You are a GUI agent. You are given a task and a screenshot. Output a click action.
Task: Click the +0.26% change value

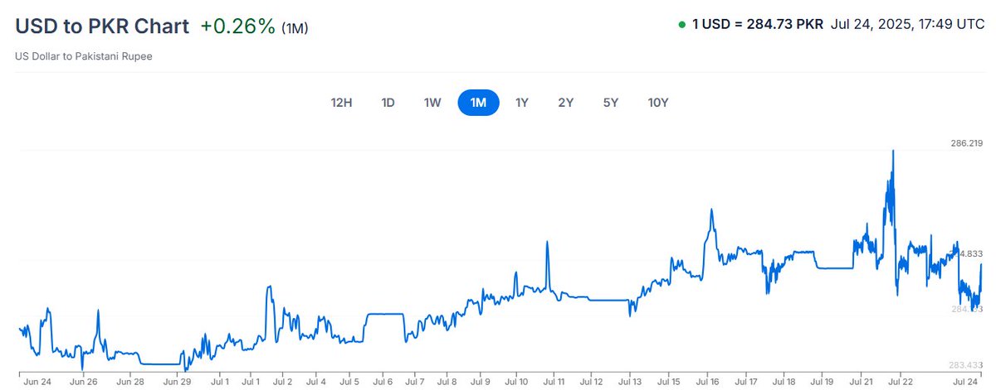click(237, 26)
